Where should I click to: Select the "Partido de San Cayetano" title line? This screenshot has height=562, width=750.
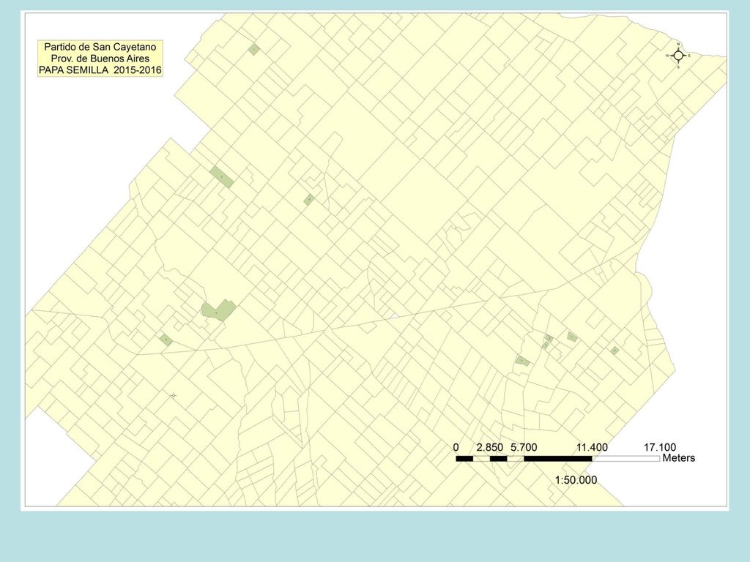[x=100, y=47]
